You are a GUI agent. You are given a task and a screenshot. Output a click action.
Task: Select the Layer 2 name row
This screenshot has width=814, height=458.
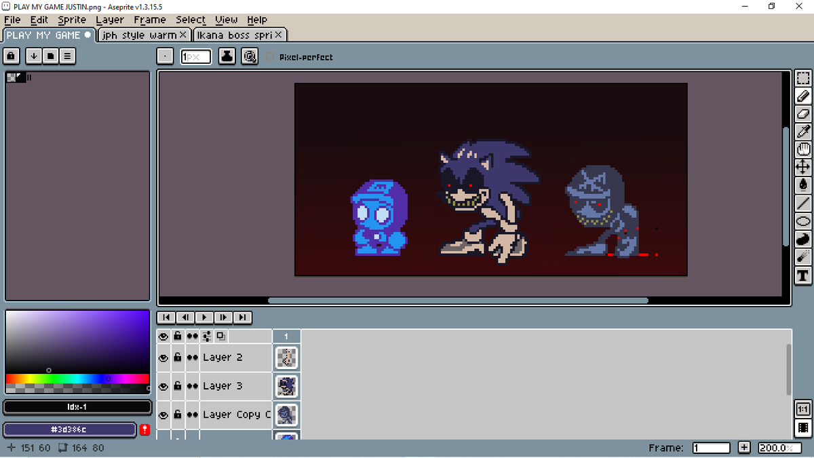tap(236, 358)
